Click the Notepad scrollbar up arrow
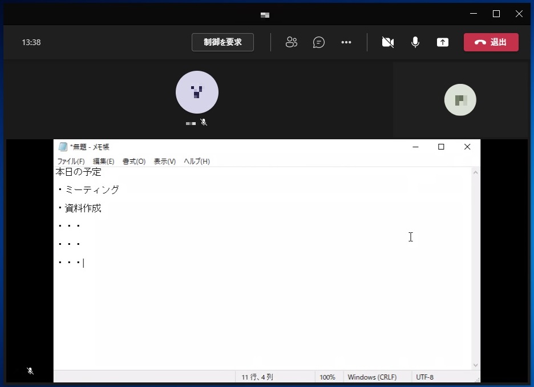534x387 pixels. (475, 173)
